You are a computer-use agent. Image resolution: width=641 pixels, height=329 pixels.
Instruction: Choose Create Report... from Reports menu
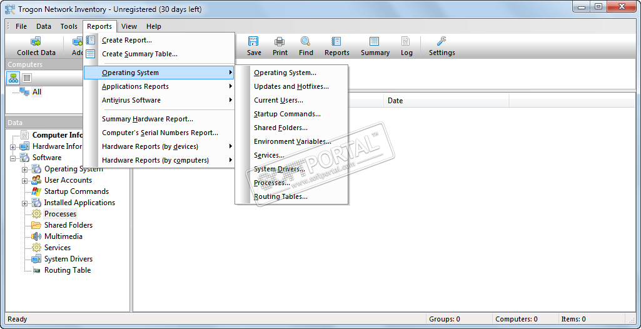(x=159, y=40)
